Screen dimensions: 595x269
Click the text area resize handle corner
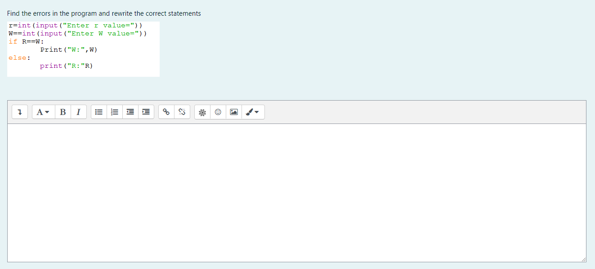(583, 259)
